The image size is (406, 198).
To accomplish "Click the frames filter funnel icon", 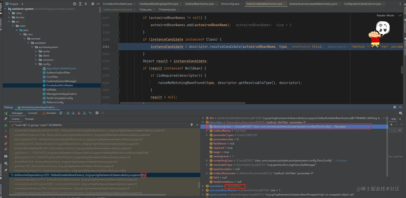I will (191, 125).
